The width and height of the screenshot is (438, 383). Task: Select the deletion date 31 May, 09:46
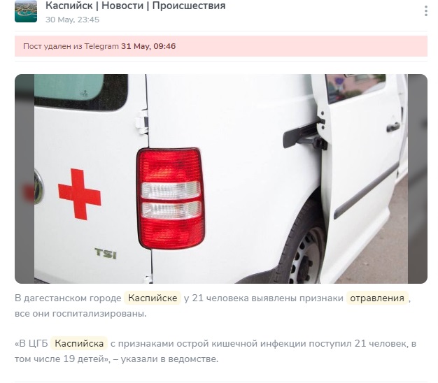(x=148, y=46)
